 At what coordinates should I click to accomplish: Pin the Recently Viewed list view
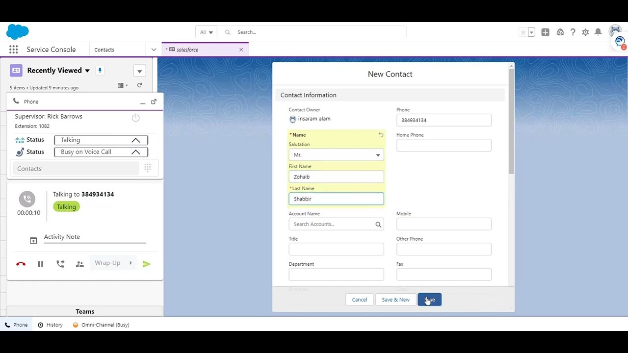click(x=100, y=71)
